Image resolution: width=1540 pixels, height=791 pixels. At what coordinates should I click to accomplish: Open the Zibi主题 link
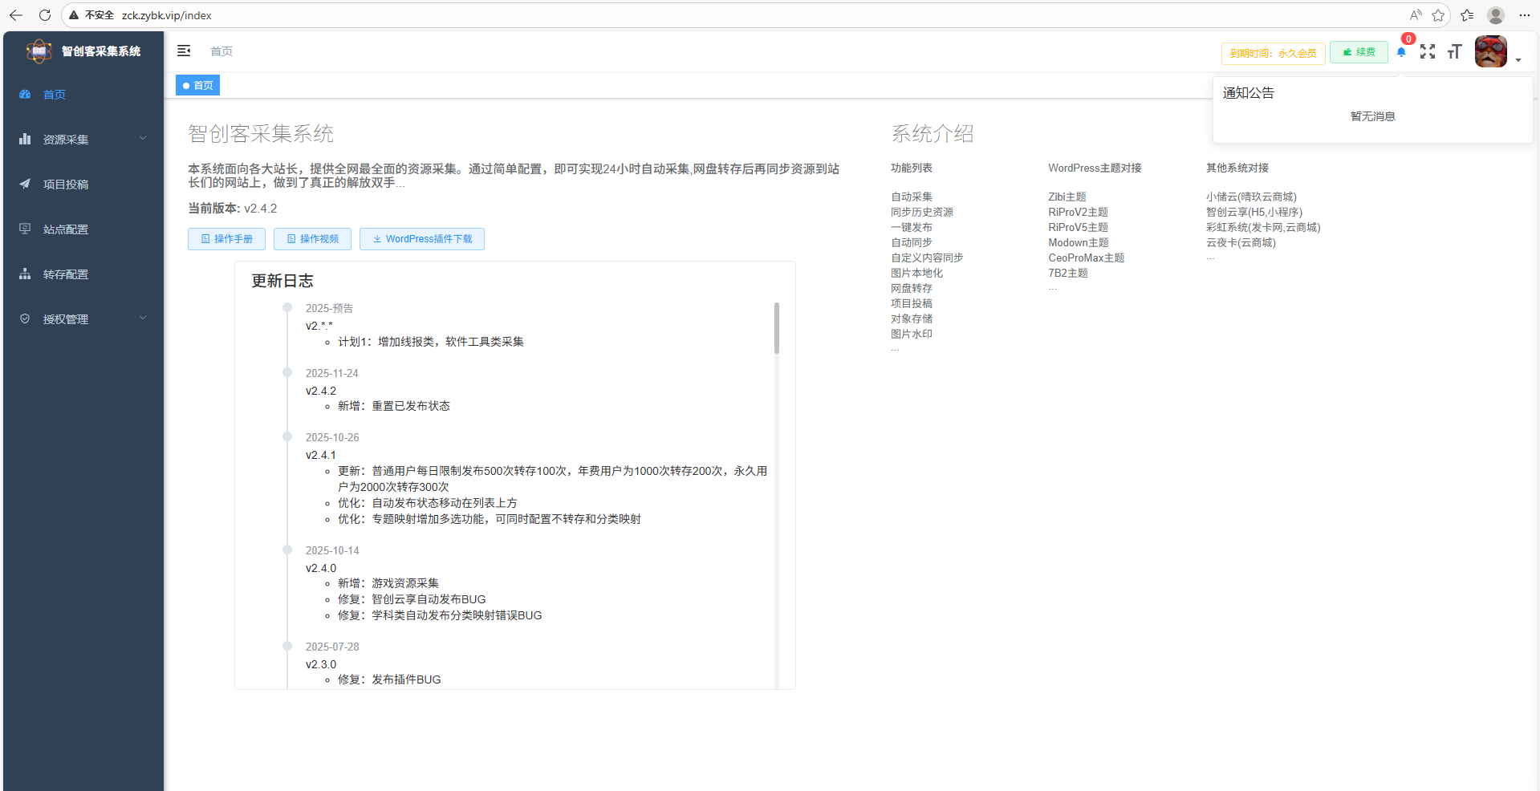click(x=1067, y=197)
